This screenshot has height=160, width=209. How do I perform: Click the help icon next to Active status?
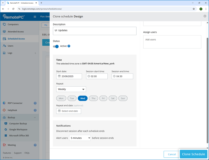coord(69,46)
